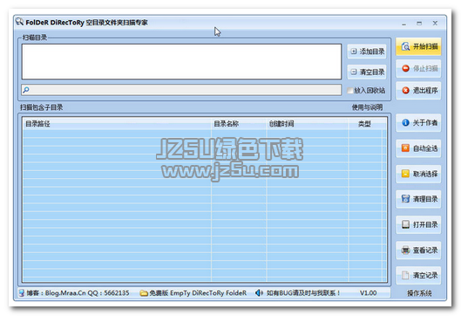Click the 如有BUG请及时与我联系 status text
The image size is (461, 316).
tap(303, 293)
